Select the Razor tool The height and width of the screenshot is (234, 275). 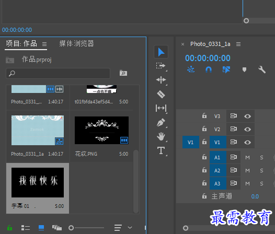[x=161, y=94]
